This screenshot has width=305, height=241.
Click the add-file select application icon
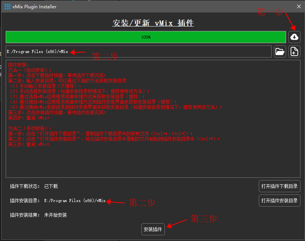point(294,51)
